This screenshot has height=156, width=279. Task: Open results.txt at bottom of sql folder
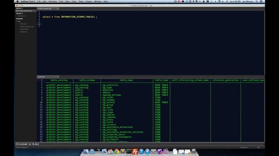point(24,32)
